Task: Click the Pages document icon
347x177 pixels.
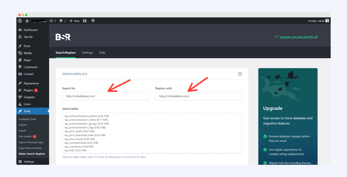Action: tap(20, 60)
